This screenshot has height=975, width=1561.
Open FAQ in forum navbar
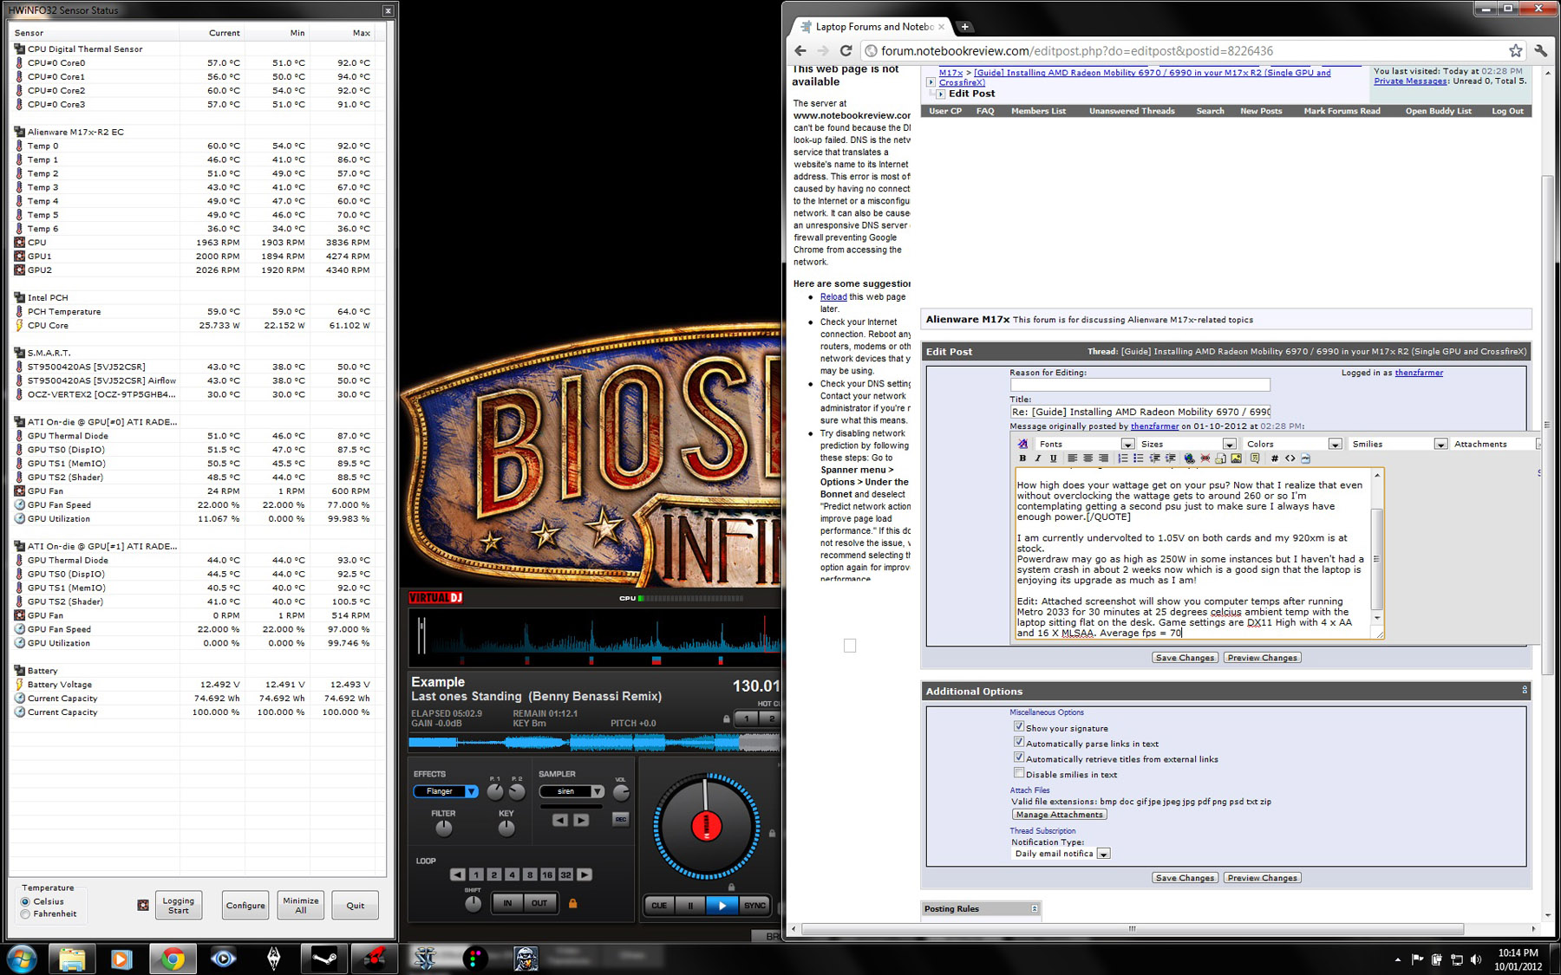985,111
